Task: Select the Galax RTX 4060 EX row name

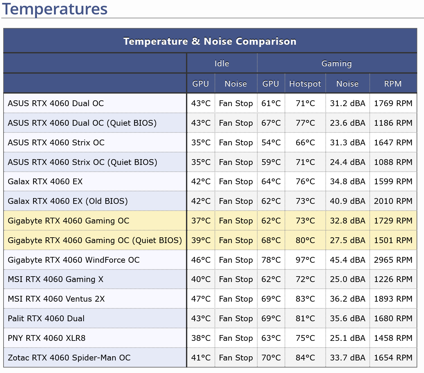Action: click(45, 181)
